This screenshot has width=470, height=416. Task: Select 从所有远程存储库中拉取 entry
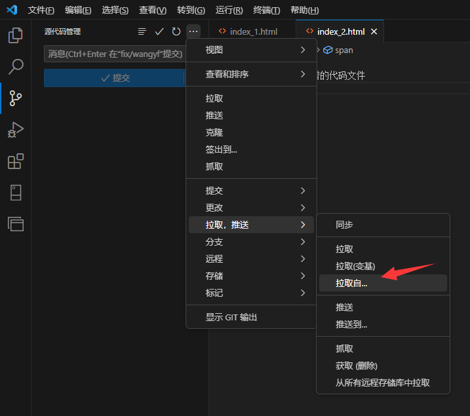click(383, 383)
